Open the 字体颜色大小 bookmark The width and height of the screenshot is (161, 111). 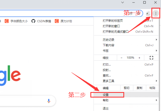[x=16, y=21]
